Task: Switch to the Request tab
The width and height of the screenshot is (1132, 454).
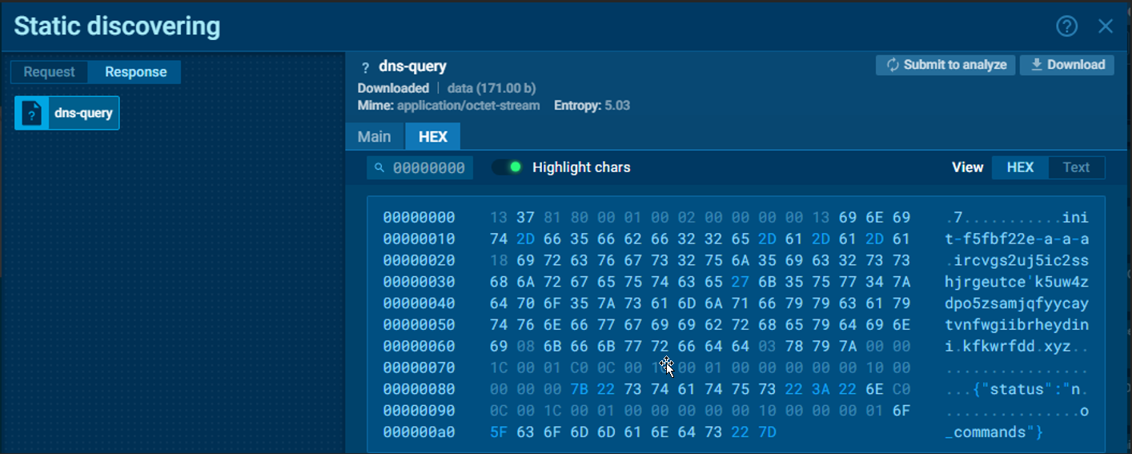Action: click(49, 72)
